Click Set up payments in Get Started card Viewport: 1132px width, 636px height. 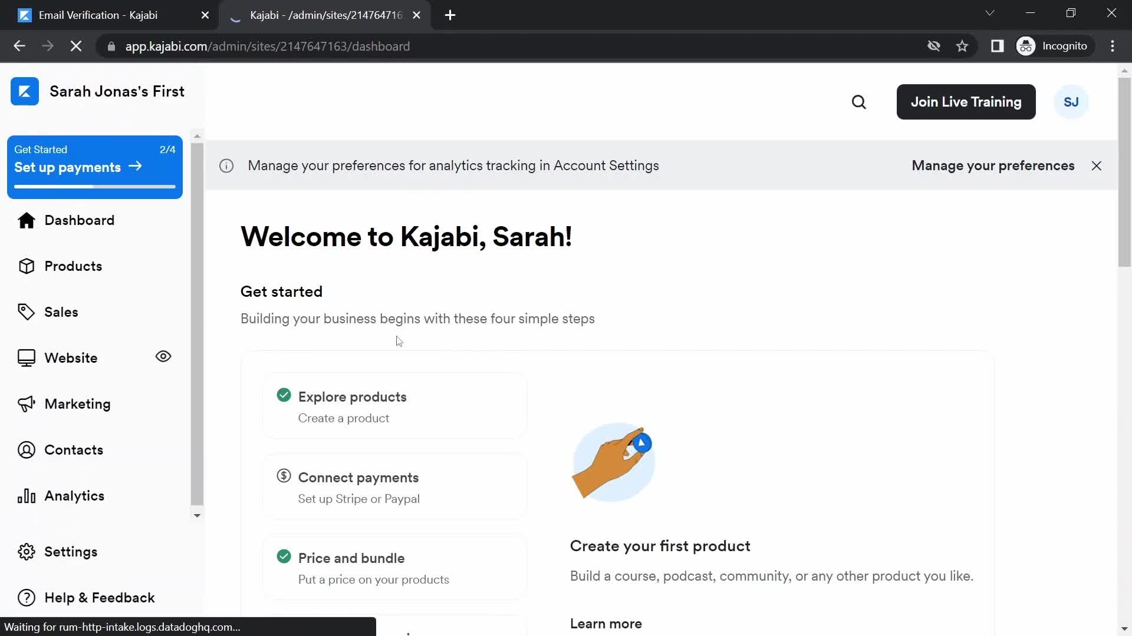[78, 167]
